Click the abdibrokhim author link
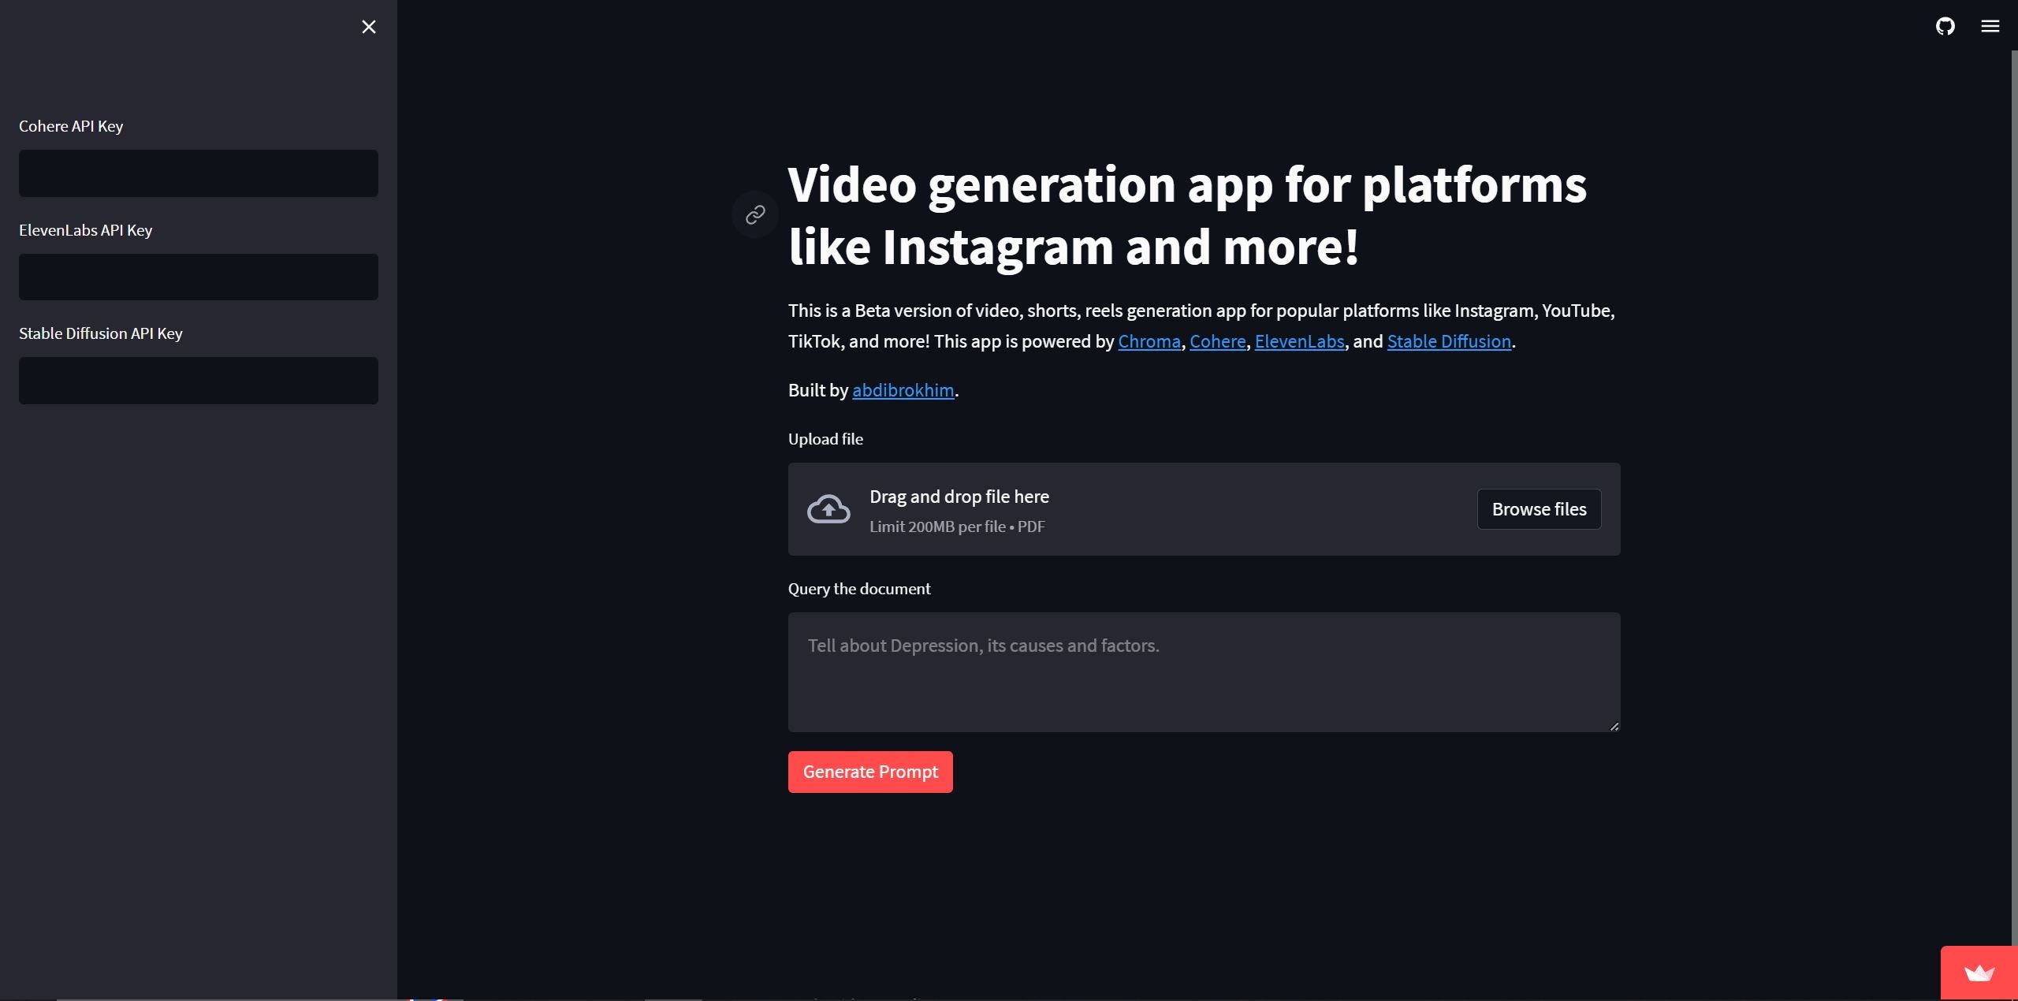 (x=902, y=390)
